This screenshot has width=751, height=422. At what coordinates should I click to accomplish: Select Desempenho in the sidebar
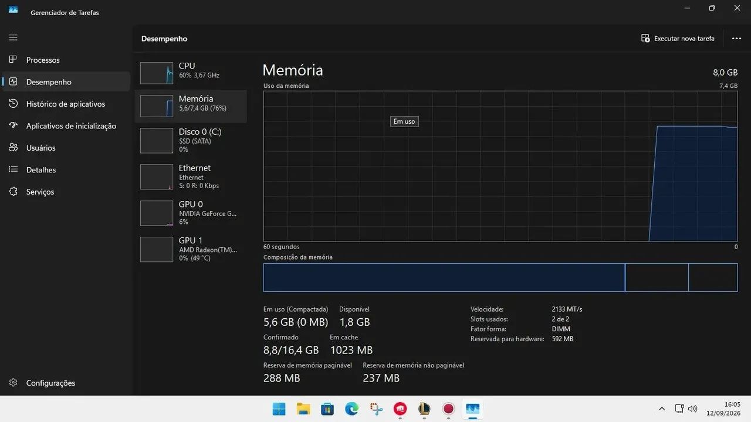66,82
